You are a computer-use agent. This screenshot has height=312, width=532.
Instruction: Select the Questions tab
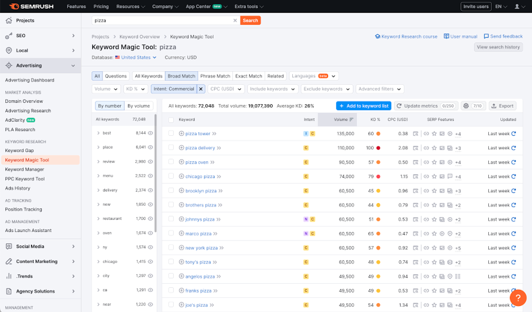point(116,76)
